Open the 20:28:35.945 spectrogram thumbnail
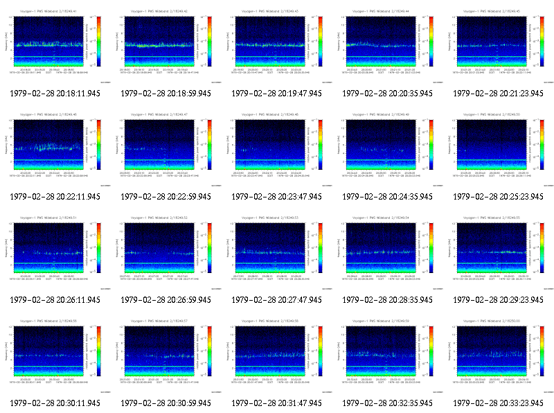The image size is (554, 413). [x=388, y=253]
